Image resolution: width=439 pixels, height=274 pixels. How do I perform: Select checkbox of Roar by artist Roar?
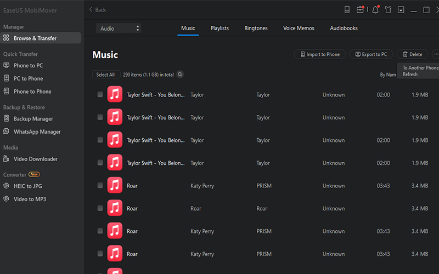(100, 208)
